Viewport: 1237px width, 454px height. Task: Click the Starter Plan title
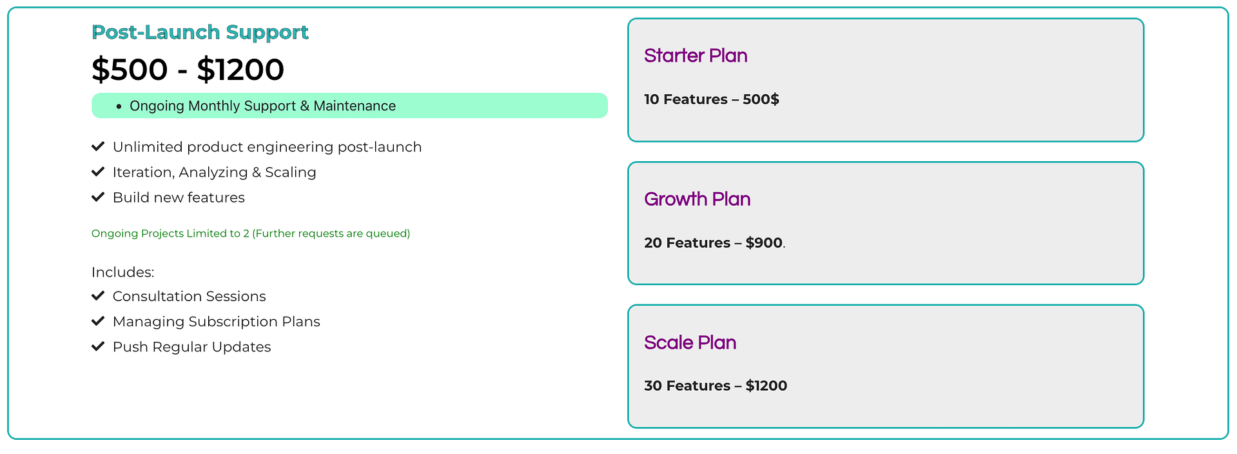[x=696, y=56]
